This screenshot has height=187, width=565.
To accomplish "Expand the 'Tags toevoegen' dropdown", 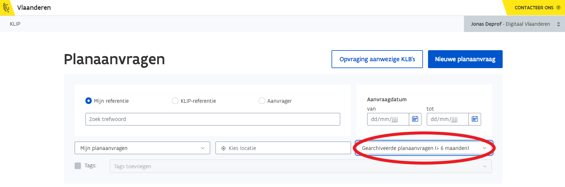I will (300, 166).
